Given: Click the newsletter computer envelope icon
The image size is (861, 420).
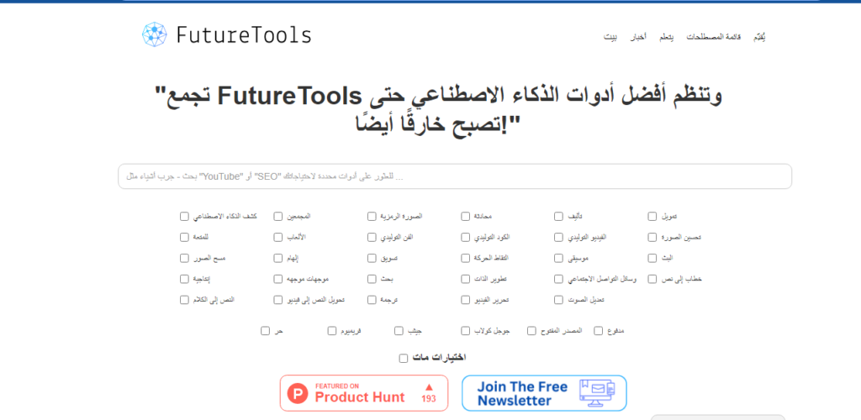Looking at the screenshot, I should 600,392.
